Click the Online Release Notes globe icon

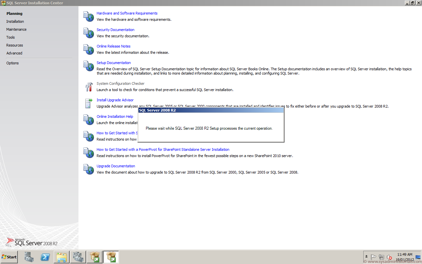tap(89, 49)
